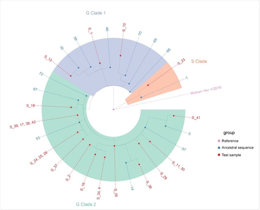Click the pink Reference legend dot
260x210 pixels.
click(x=219, y=141)
